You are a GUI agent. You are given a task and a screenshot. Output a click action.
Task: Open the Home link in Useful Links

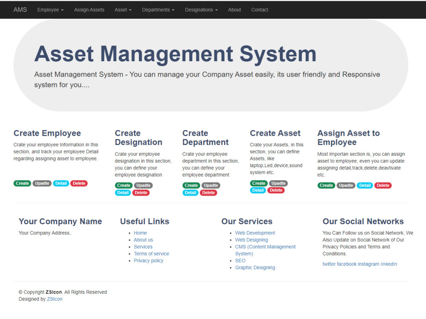click(140, 233)
